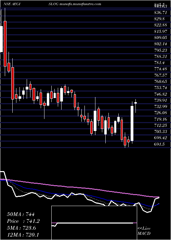The image size is (171, 240).
Task: Click the white-outlined MACD inset panel
Action: pos(94,223)
